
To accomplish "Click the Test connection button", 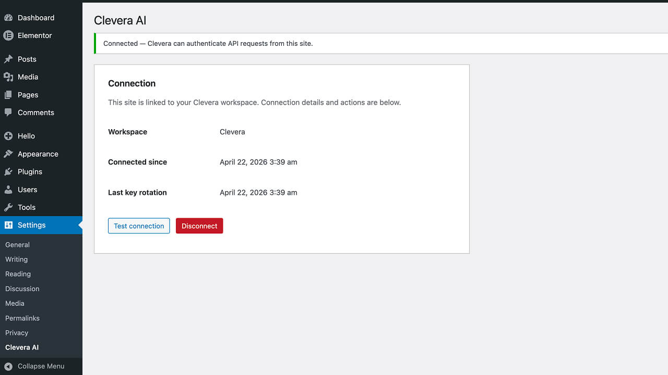I will pos(139,226).
